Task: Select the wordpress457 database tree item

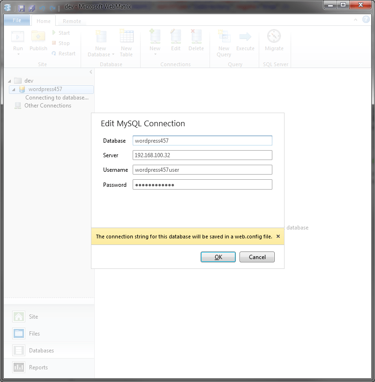Action: click(52, 90)
